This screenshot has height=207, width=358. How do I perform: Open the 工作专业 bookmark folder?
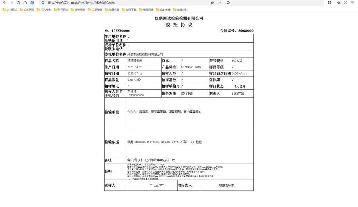click(44, 10)
